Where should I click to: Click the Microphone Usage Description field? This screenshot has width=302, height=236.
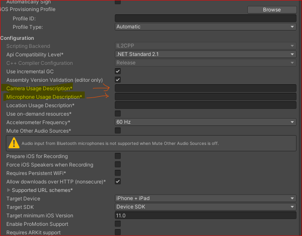pos(205,97)
